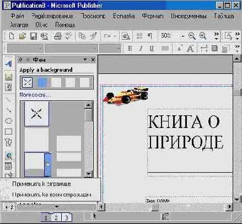242x224 pixels.
Task: Select the Picture Frame tool
Action: 8,76
